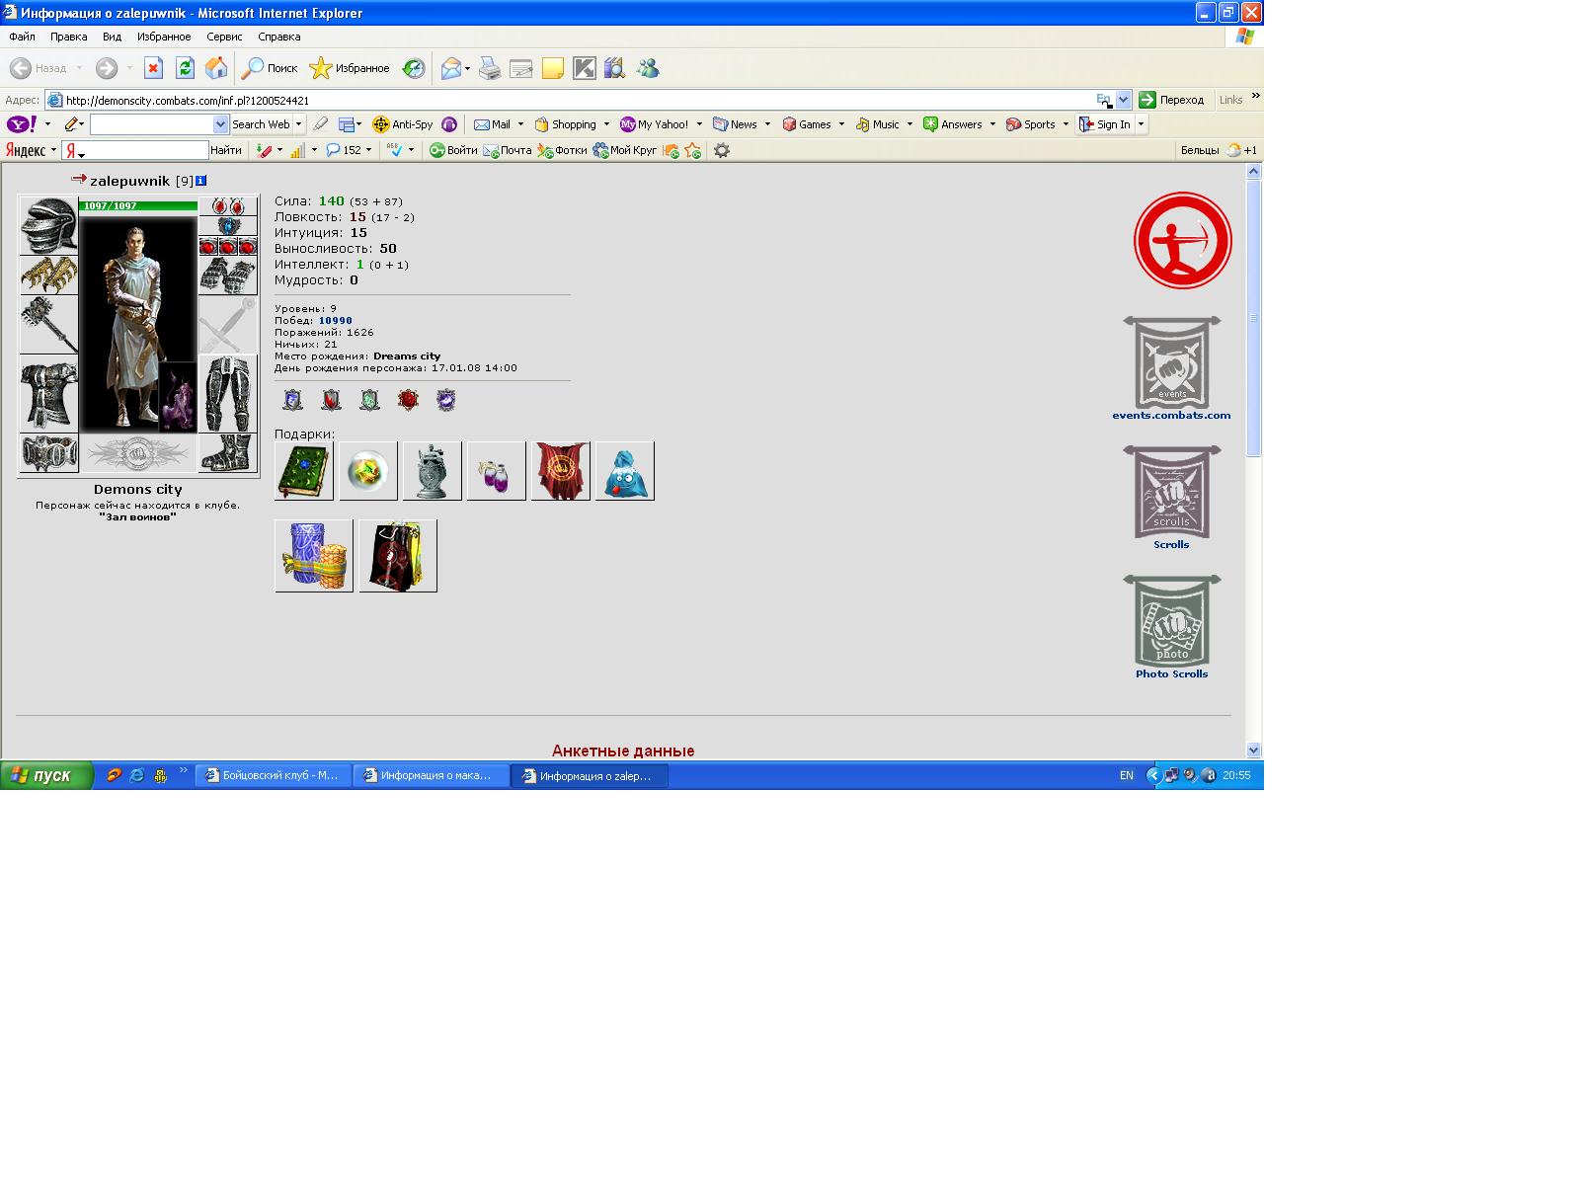
Task: Click the spiked mace weapon icon
Action: pyautogui.click(x=48, y=325)
